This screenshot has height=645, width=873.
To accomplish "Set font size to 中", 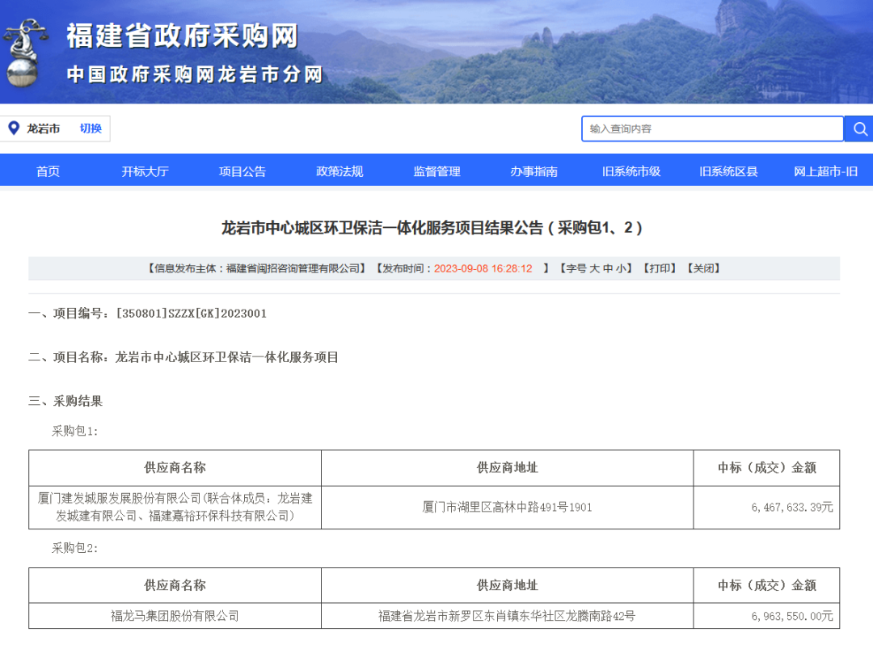I will pos(607,269).
